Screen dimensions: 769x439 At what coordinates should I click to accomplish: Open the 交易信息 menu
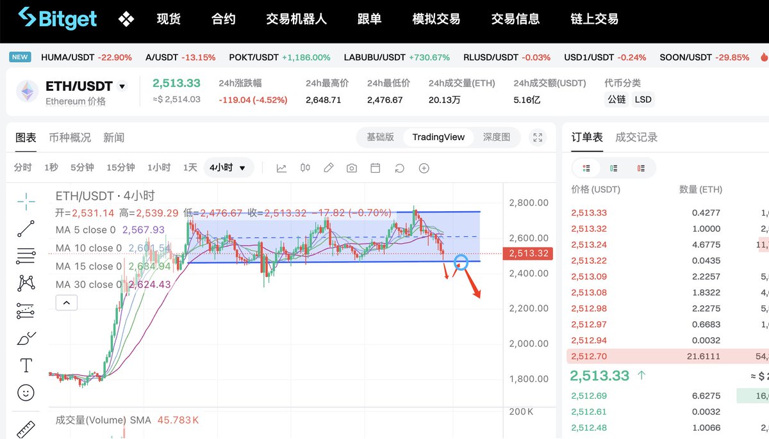pyautogui.click(x=515, y=19)
